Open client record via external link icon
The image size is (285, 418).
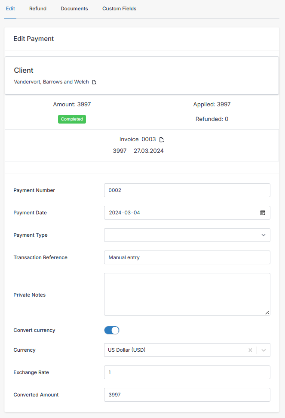coord(94,82)
